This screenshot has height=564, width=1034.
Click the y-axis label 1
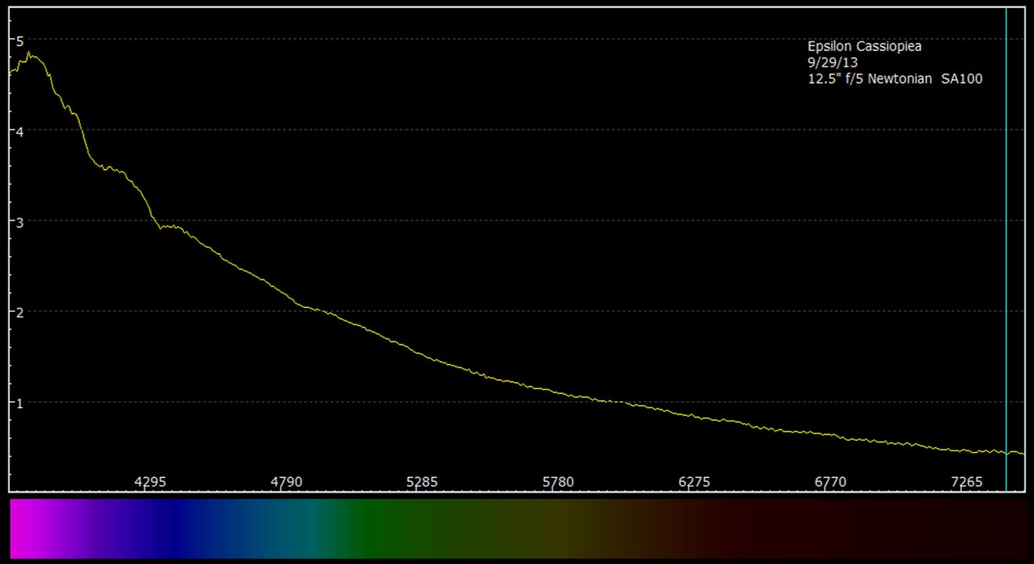[x=20, y=403]
